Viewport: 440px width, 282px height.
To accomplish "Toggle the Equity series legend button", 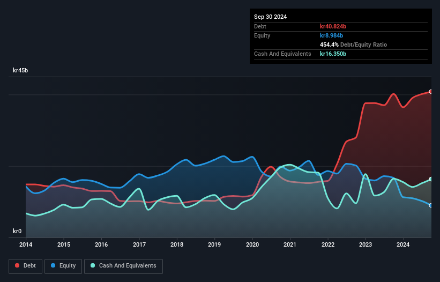I will pyautogui.click(x=63, y=266).
